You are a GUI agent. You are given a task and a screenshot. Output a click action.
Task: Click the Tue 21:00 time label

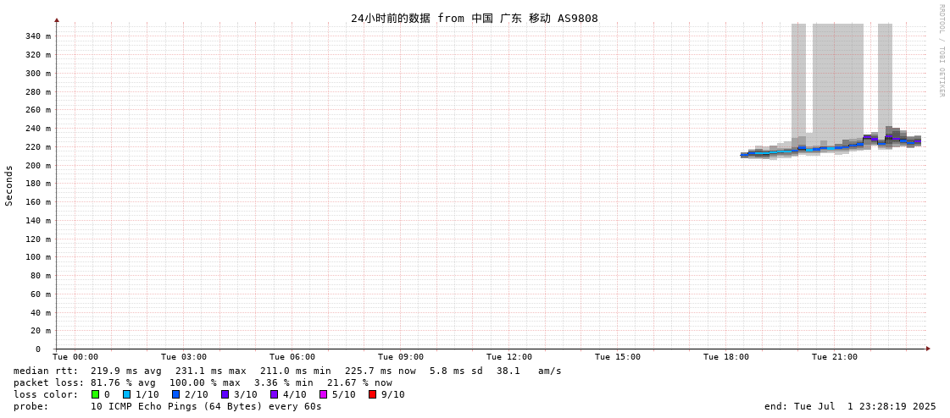[x=834, y=357]
